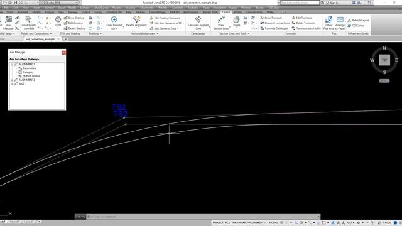
Task: Click the new drawing tab plus button
Action: 65,39
